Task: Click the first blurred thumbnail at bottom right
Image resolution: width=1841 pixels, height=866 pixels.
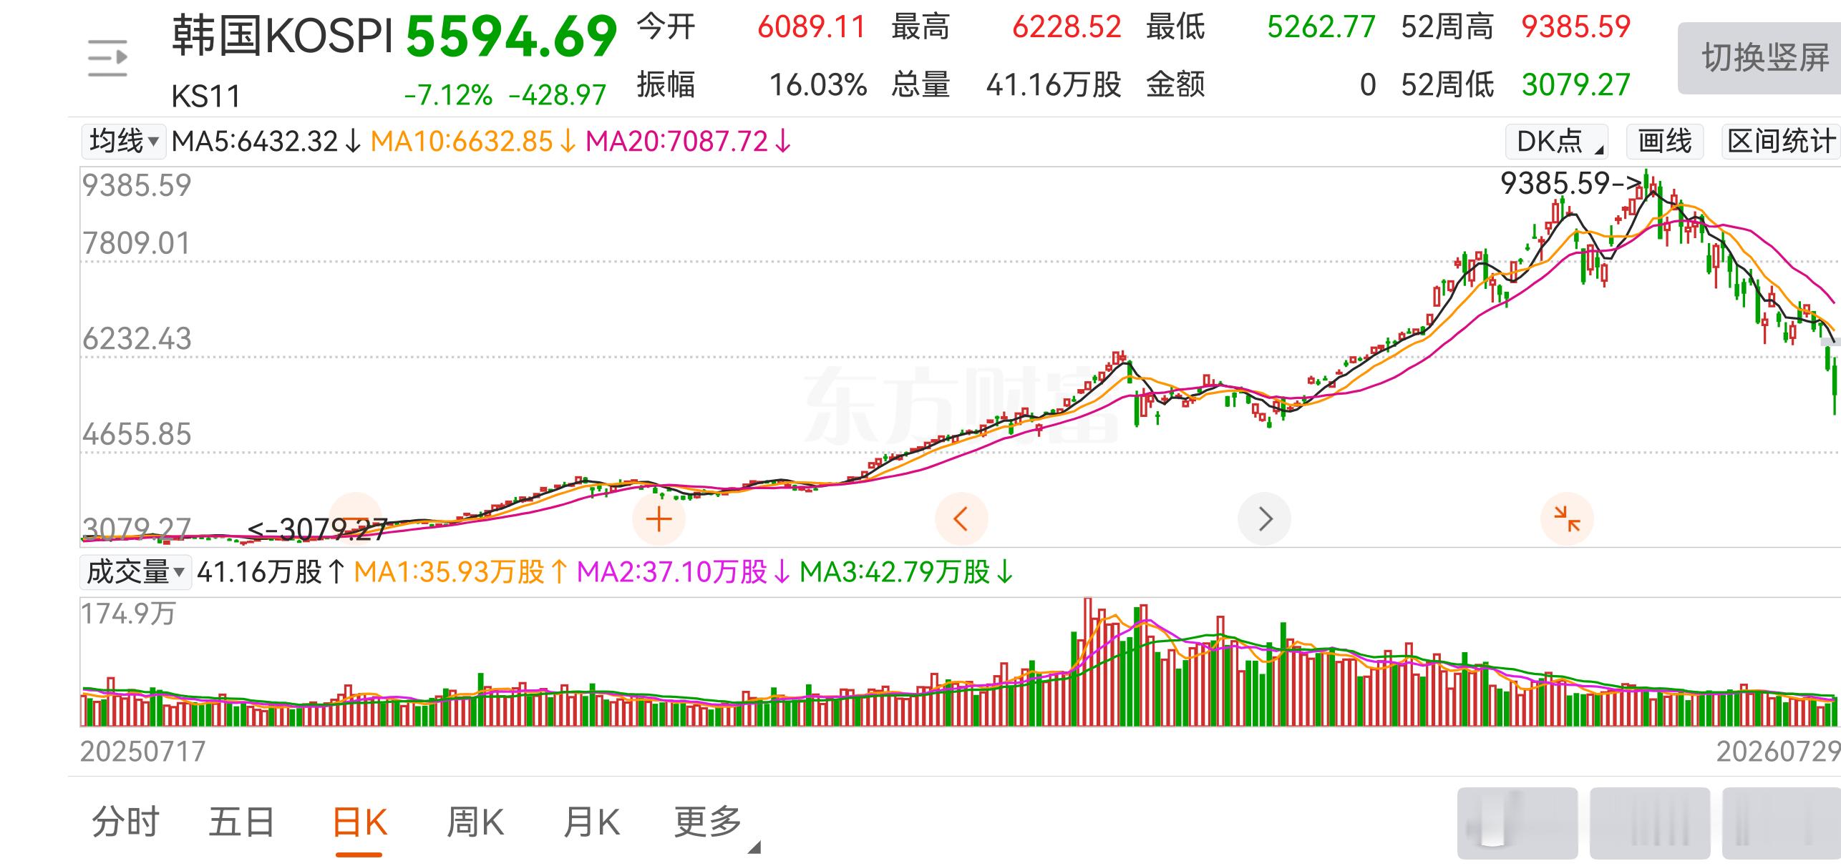Action: click(x=1517, y=823)
